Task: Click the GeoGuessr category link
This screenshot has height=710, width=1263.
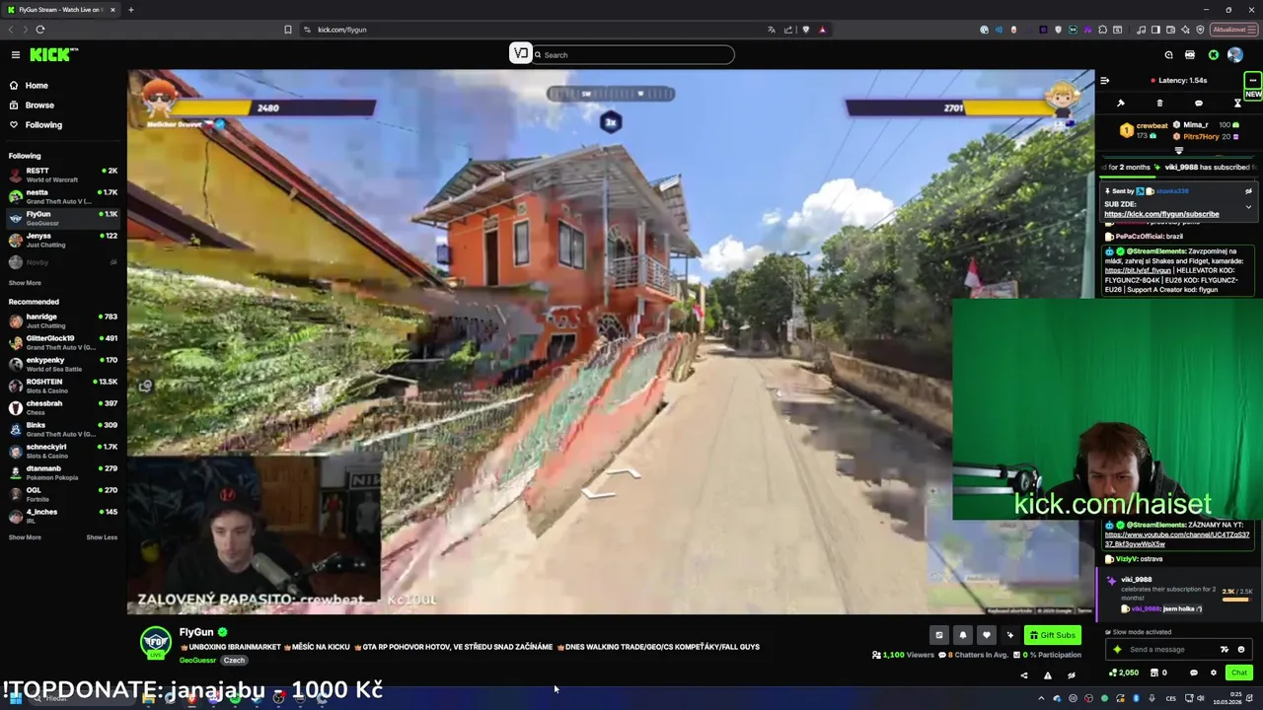Action: pyautogui.click(x=197, y=660)
